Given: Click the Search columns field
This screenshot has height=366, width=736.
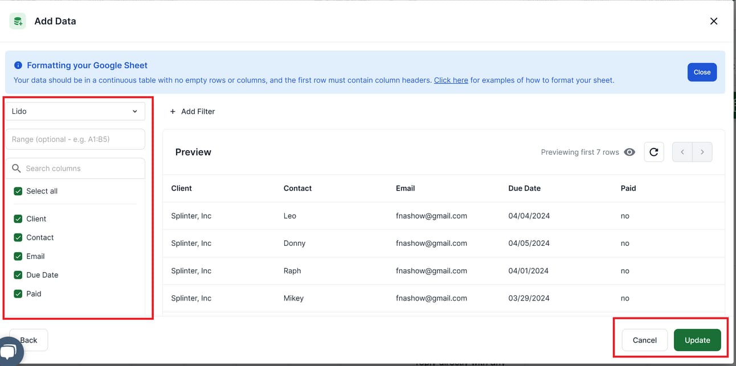Looking at the screenshot, I should click(x=80, y=168).
